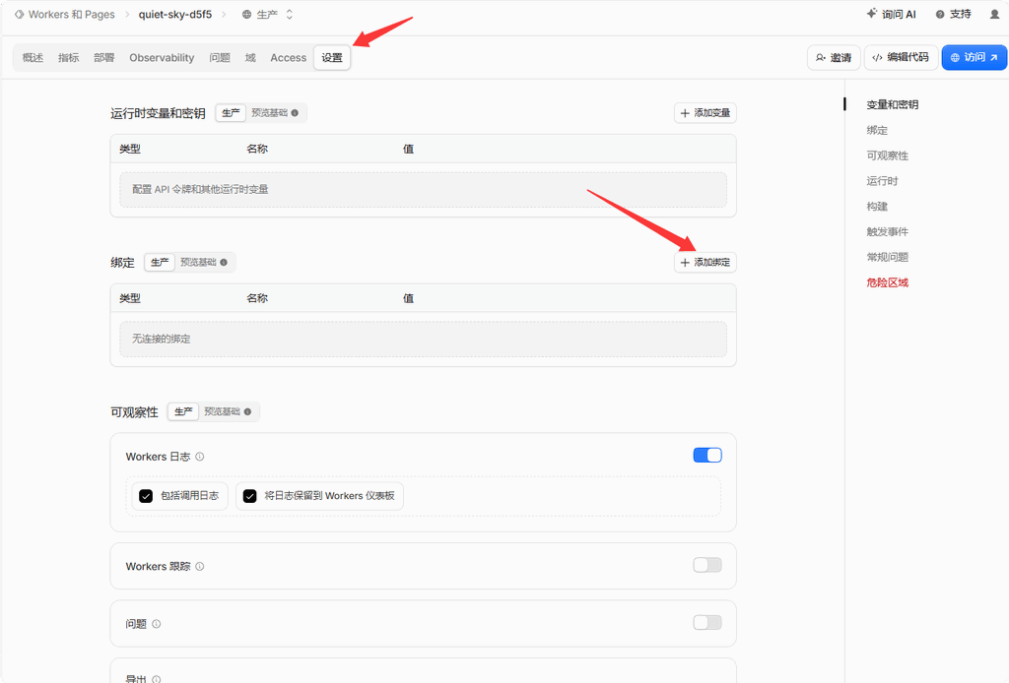Select 预览基础 in 绑定 section
Image resolution: width=1009 pixels, height=683 pixels.
pyautogui.click(x=198, y=262)
